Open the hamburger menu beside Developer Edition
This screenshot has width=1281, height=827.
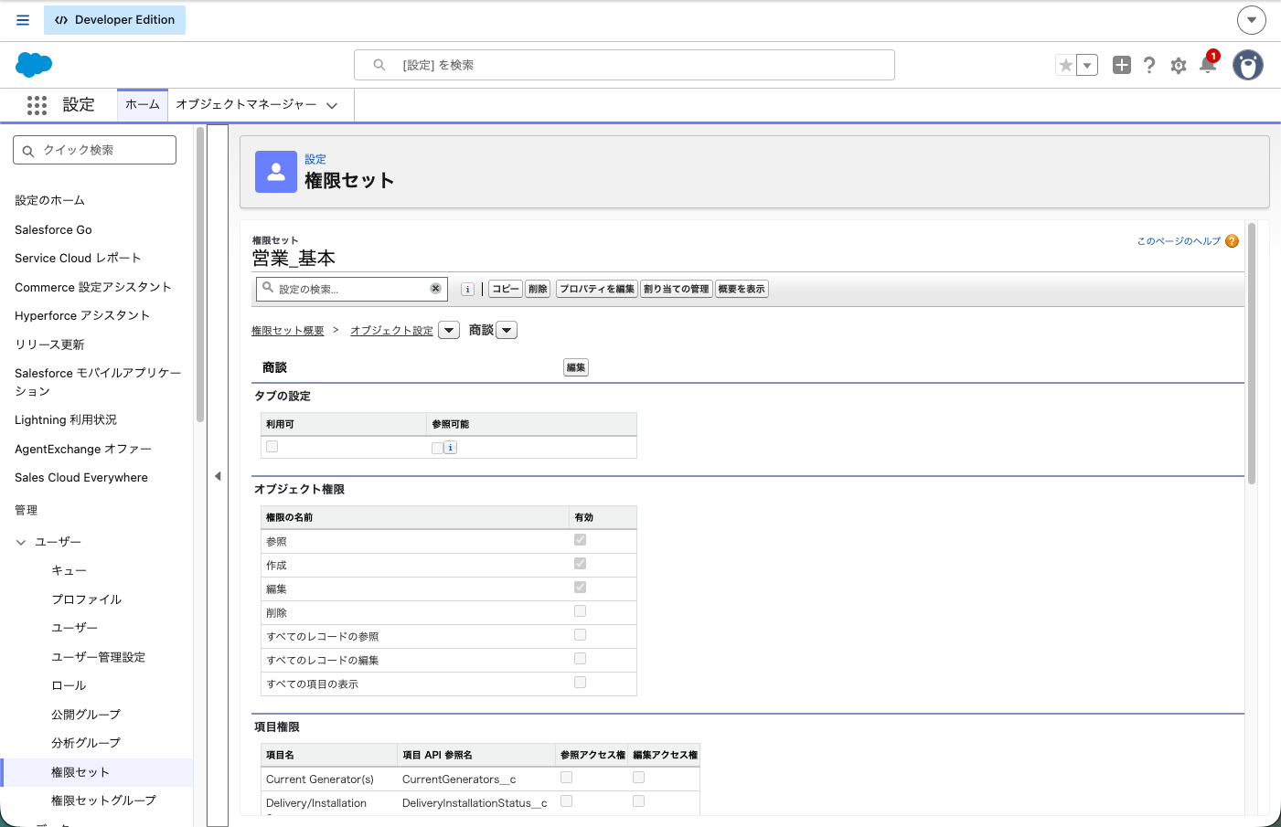[23, 20]
